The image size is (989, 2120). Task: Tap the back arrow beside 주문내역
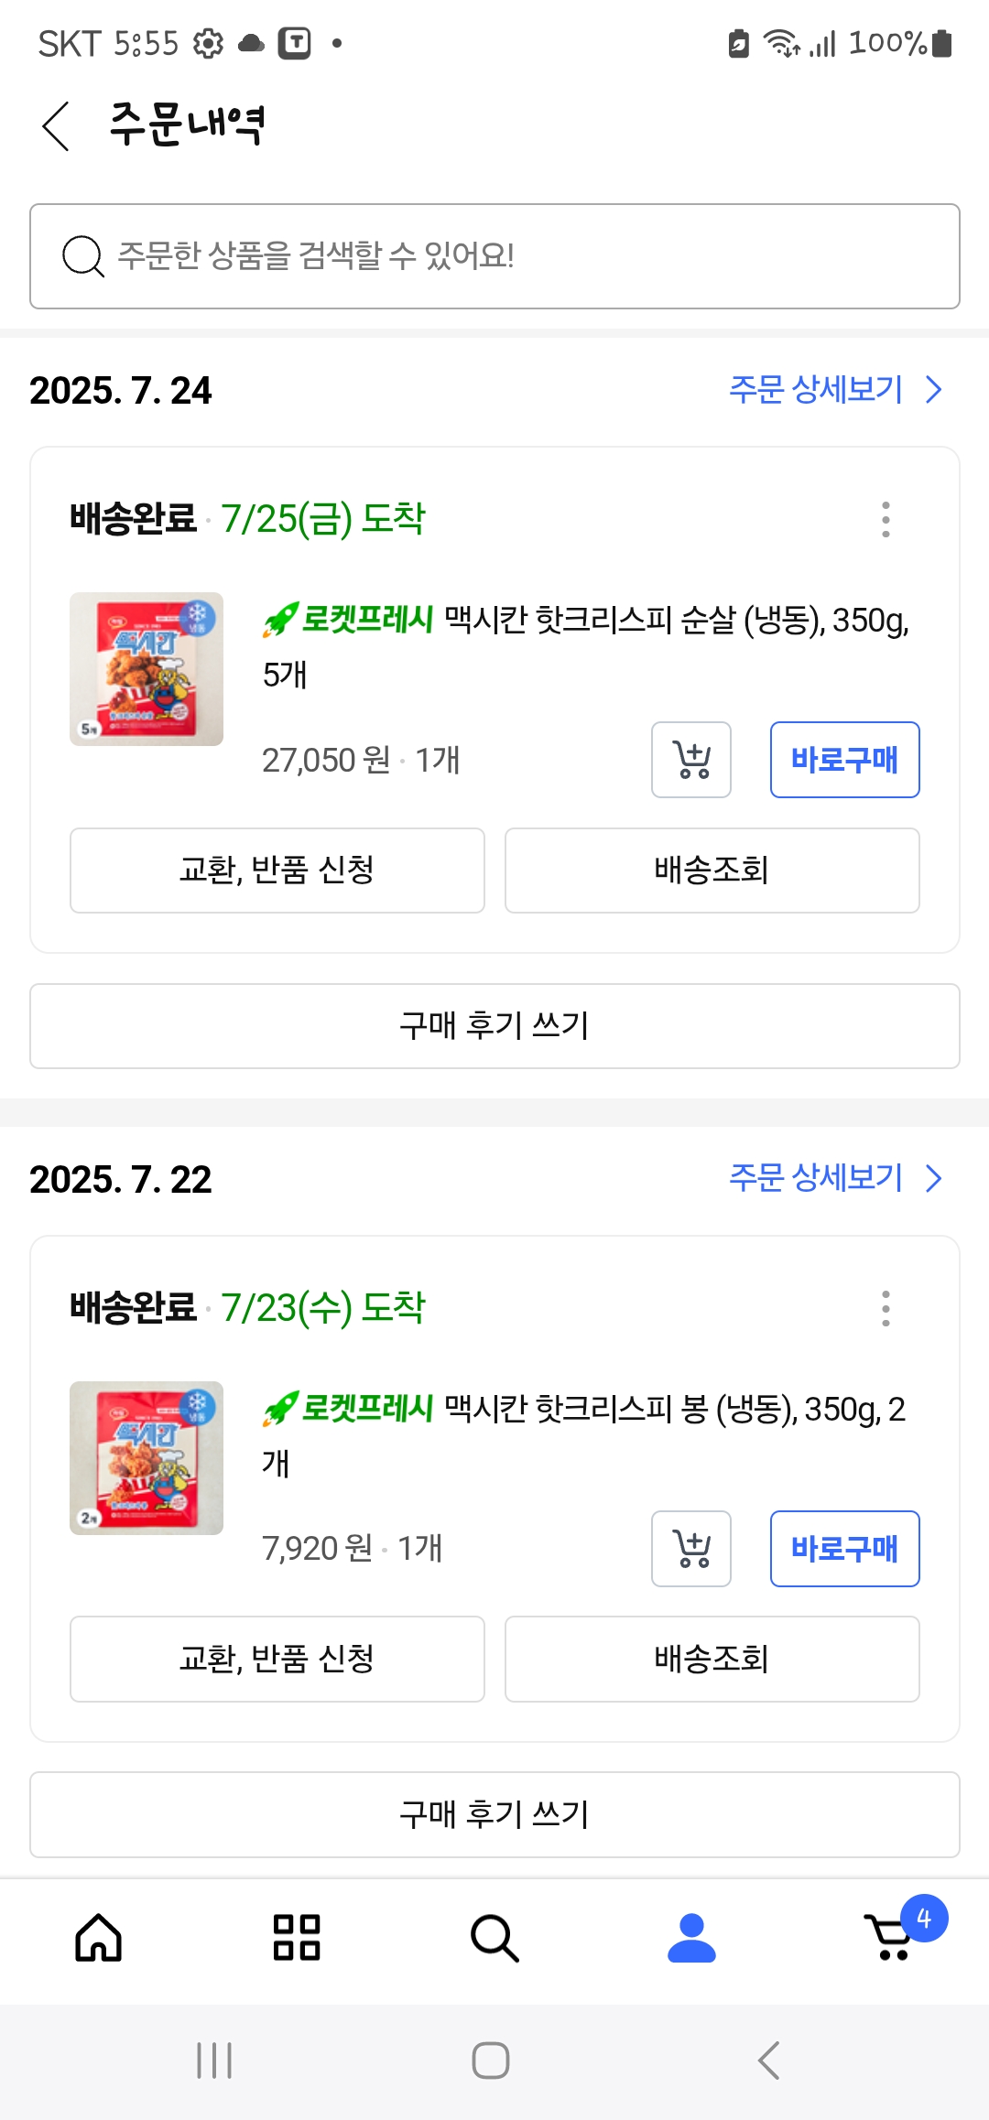point(57,125)
